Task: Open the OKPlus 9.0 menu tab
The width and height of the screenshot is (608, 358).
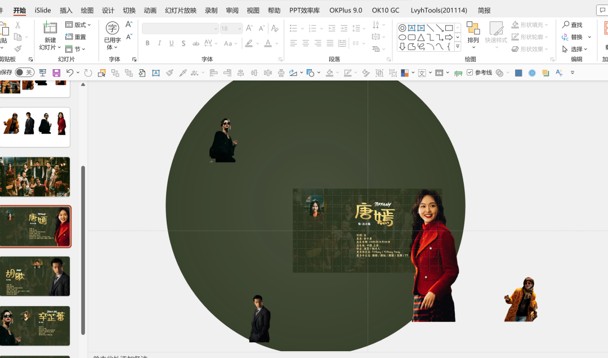Action: [346, 10]
